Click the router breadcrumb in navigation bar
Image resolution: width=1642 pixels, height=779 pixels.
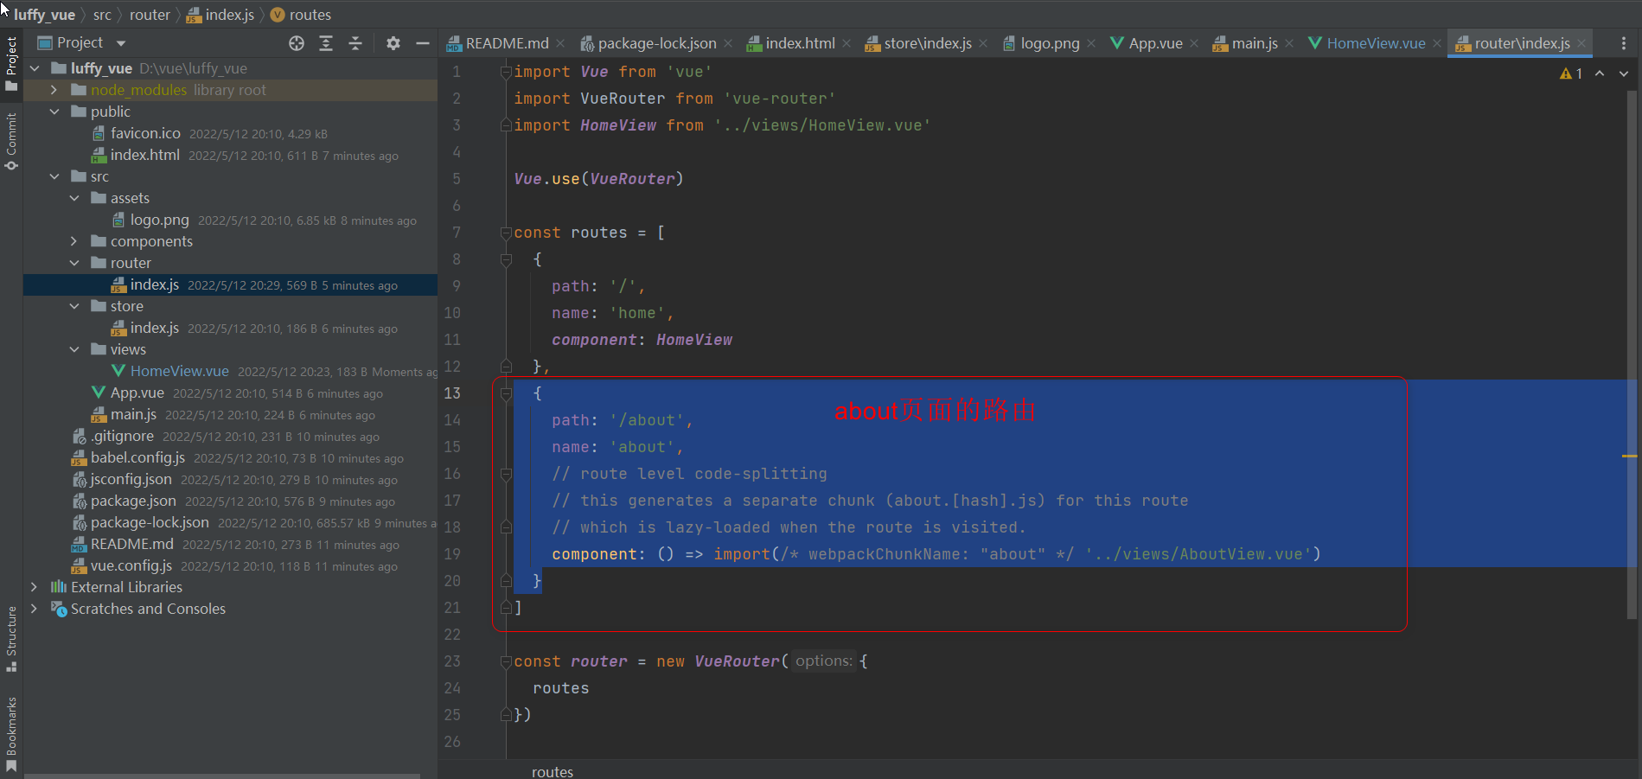click(150, 15)
